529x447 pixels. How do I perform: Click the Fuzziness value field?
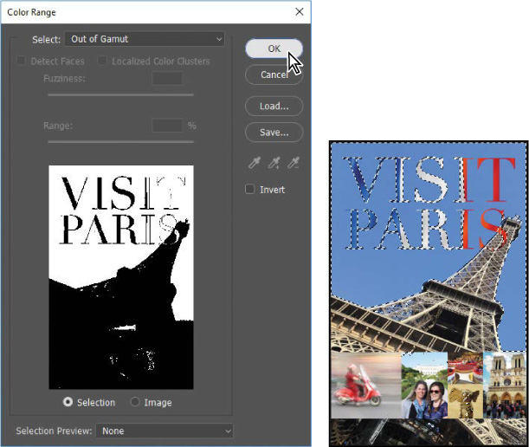click(x=167, y=79)
